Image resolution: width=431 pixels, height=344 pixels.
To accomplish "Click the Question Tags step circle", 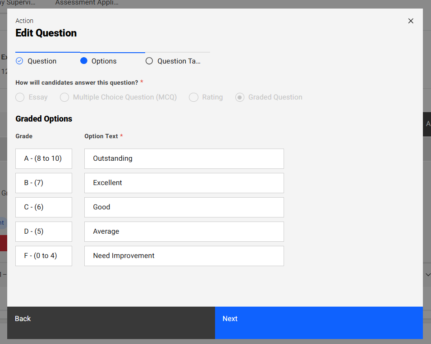I will click(149, 61).
